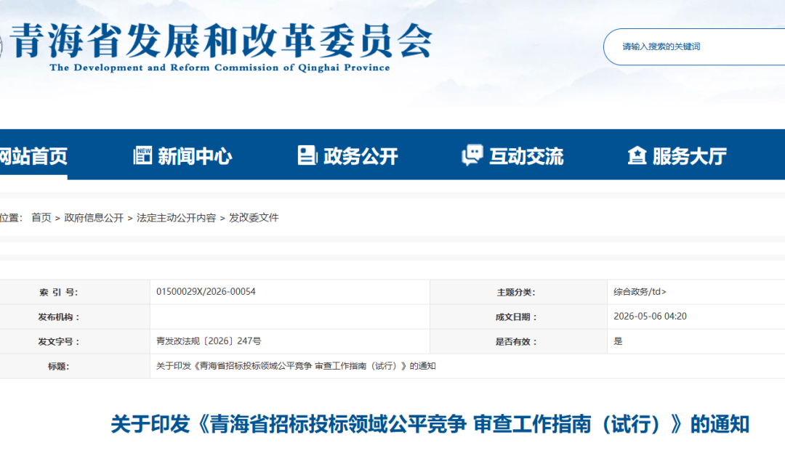Viewport: 785px width, 472px height.
Task: Select the 综合政务/td> category value
Action: click(640, 291)
